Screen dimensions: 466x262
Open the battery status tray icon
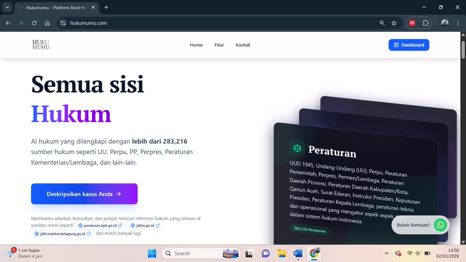point(427,253)
